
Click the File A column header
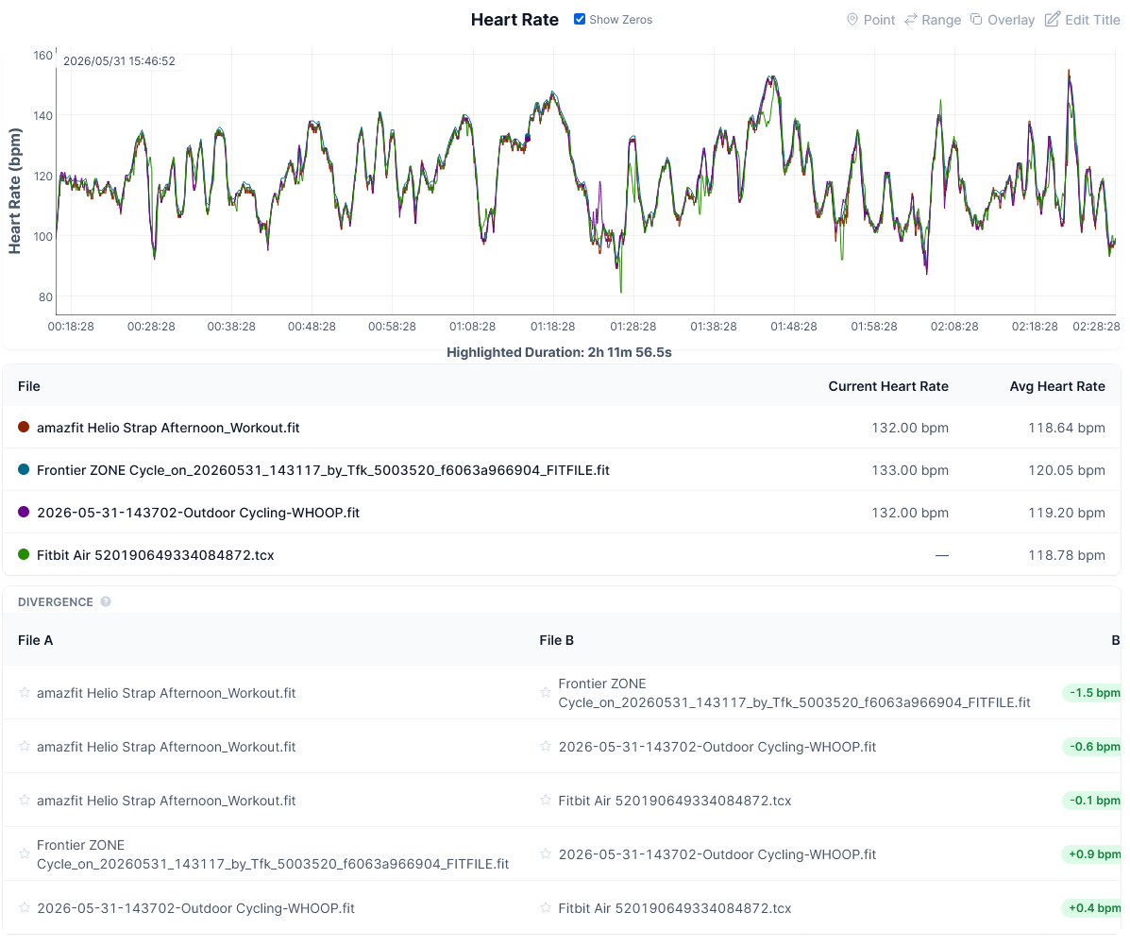tap(35, 640)
